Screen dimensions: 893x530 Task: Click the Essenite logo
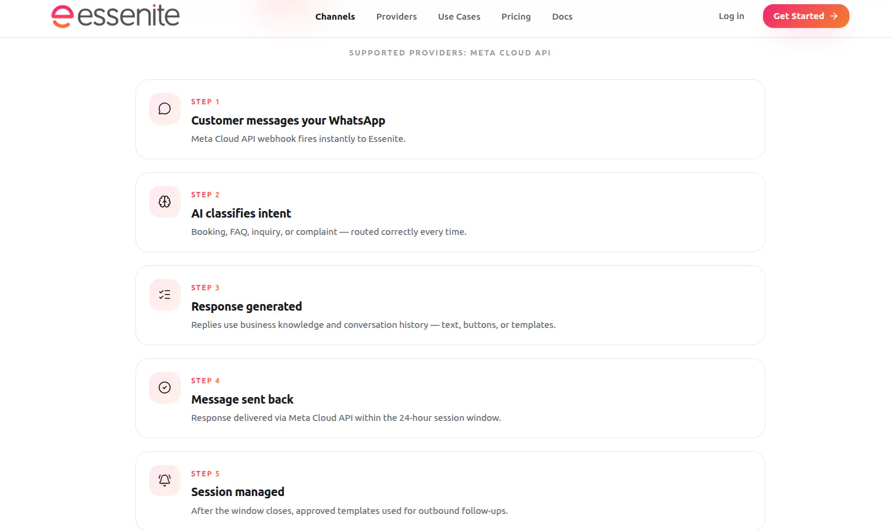coord(115,16)
